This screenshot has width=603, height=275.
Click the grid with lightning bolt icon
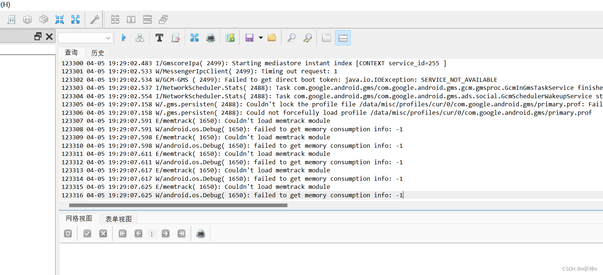[230, 38]
